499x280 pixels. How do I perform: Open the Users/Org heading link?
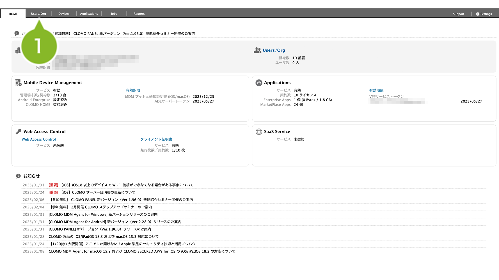(274, 50)
